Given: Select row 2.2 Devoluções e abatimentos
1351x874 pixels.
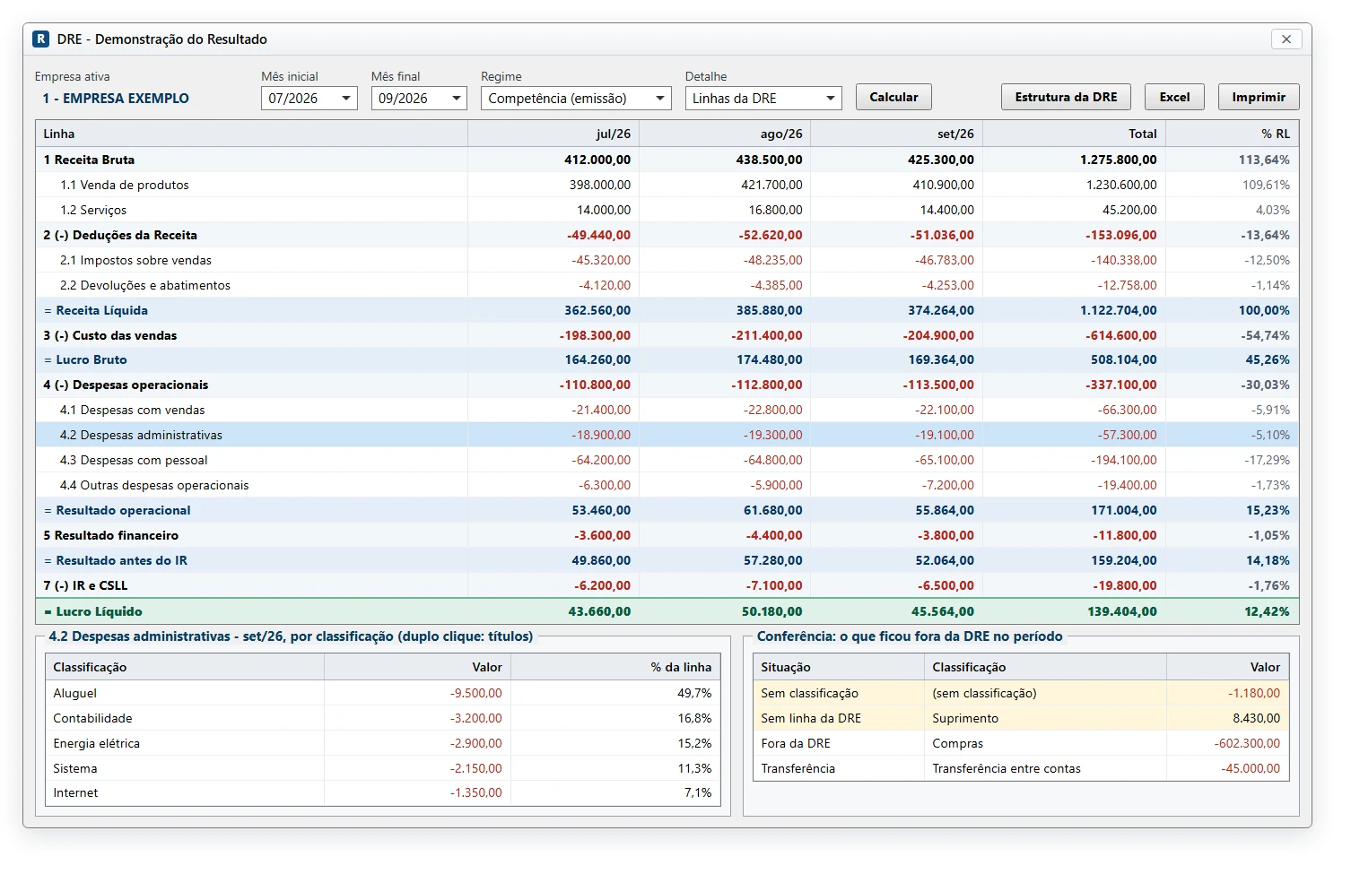Looking at the screenshot, I should coord(667,285).
